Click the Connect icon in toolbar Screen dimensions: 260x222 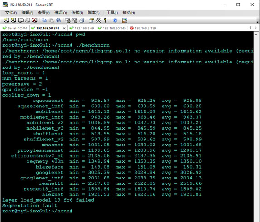6,20
